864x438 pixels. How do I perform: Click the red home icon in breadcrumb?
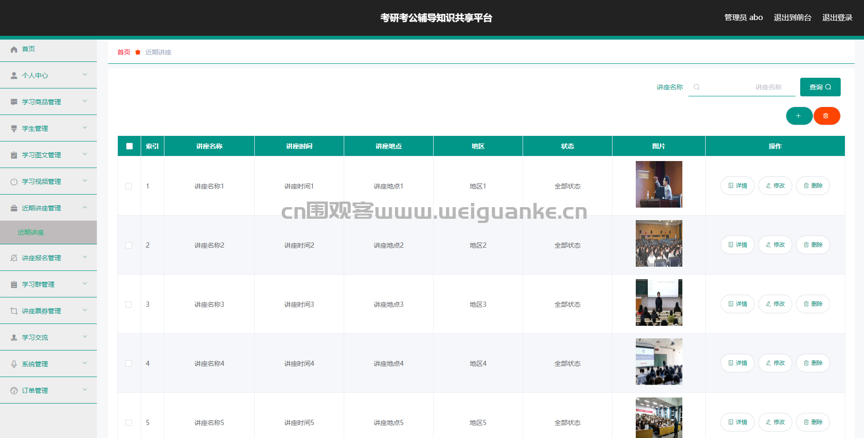click(138, 52)
